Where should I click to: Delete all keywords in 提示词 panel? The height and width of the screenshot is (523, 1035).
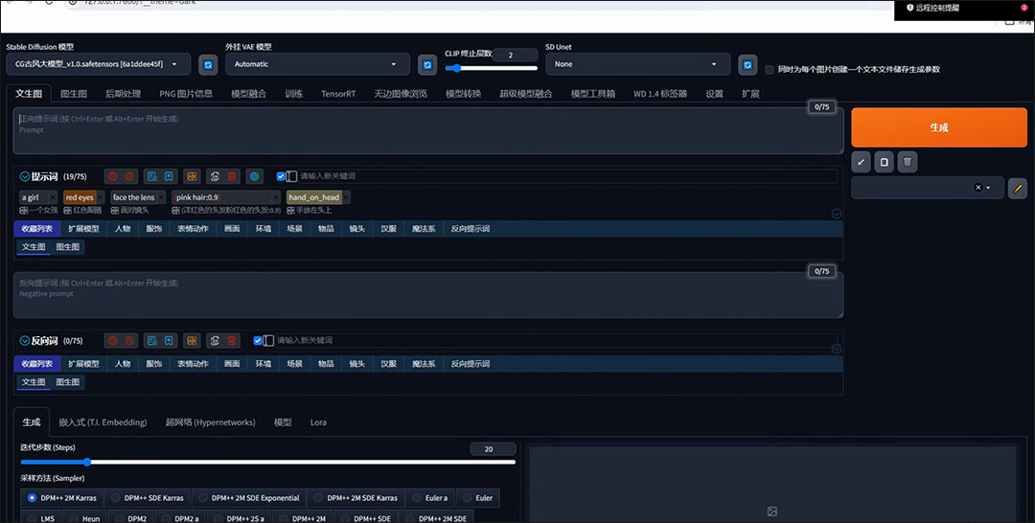(232, 176)
